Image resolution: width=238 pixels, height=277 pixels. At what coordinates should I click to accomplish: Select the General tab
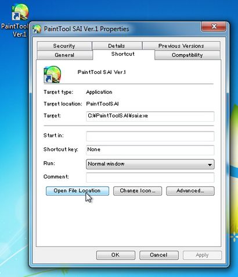click(64, 55)
